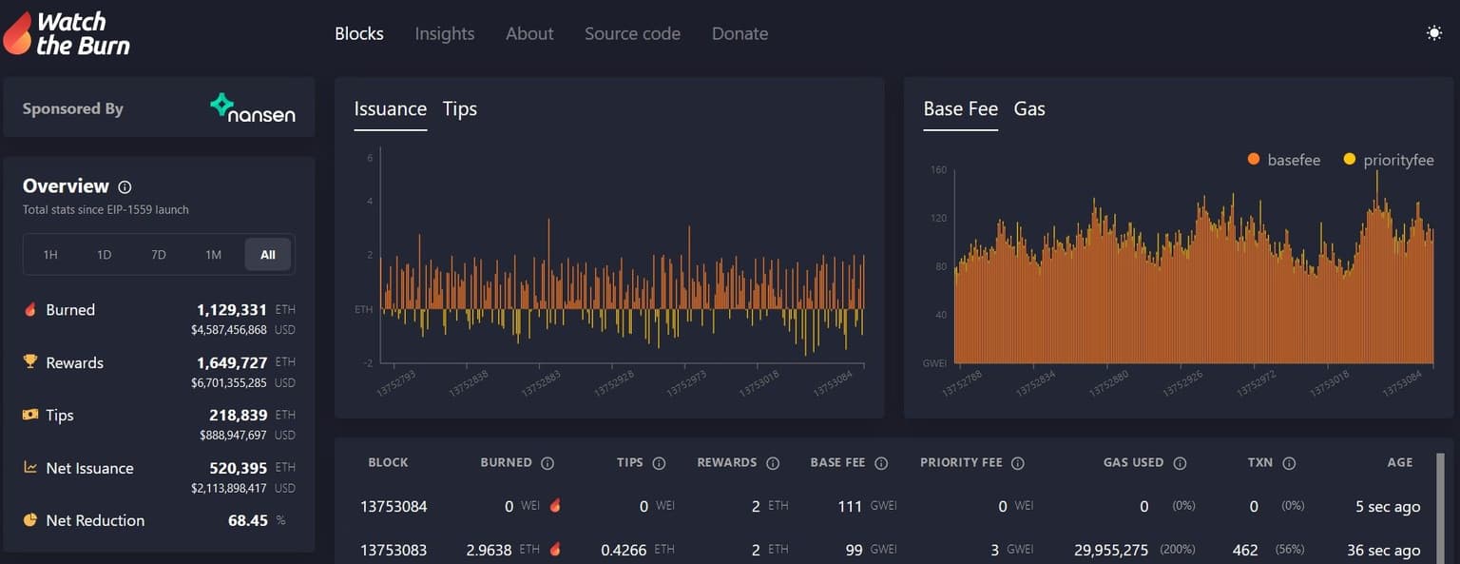
Task: Open block 13753083 details
Action: point(394,550)
